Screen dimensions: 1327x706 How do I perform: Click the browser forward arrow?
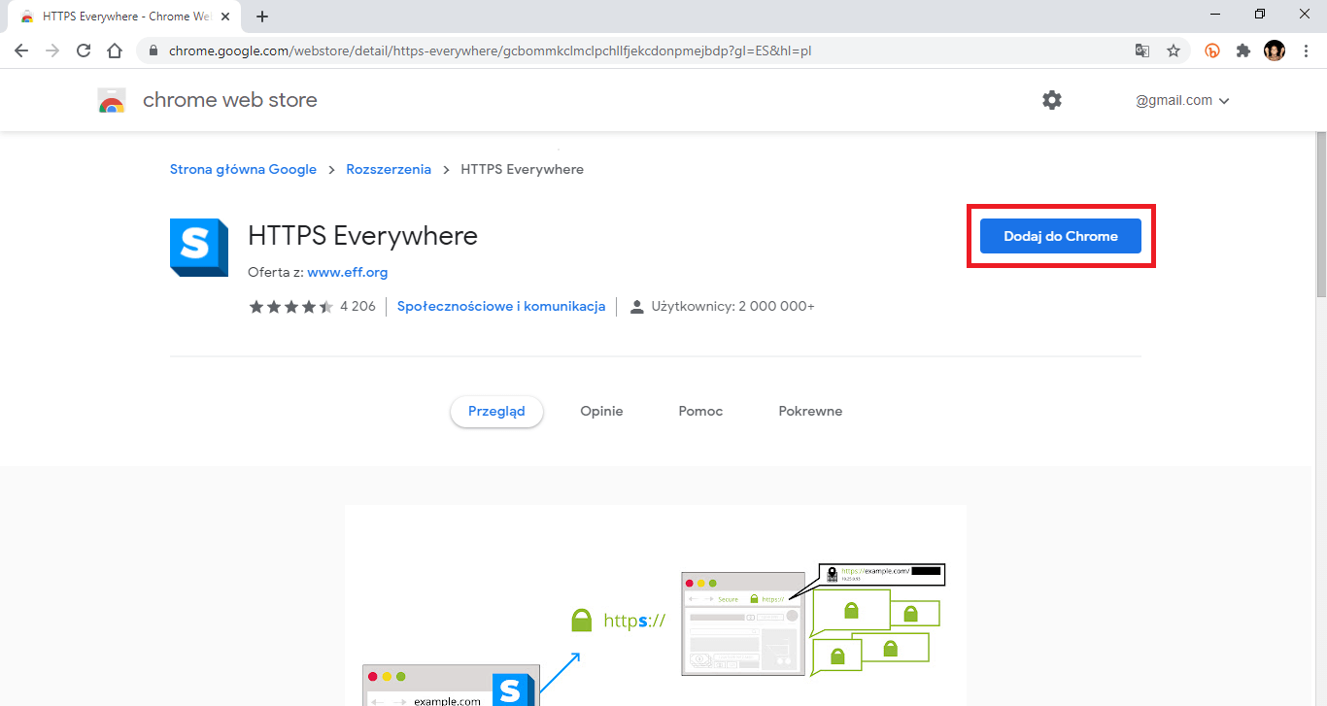pyautogui.click(x=52, y=50)
